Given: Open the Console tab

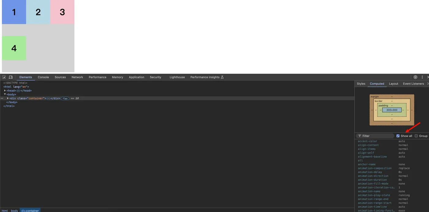Looking at the screenshot, I should click(43, 77).
